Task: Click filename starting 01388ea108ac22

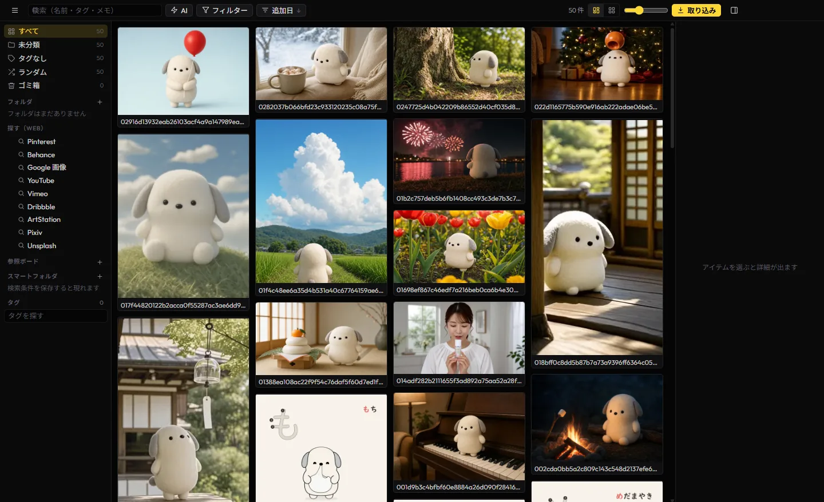Action: [321, 382]
